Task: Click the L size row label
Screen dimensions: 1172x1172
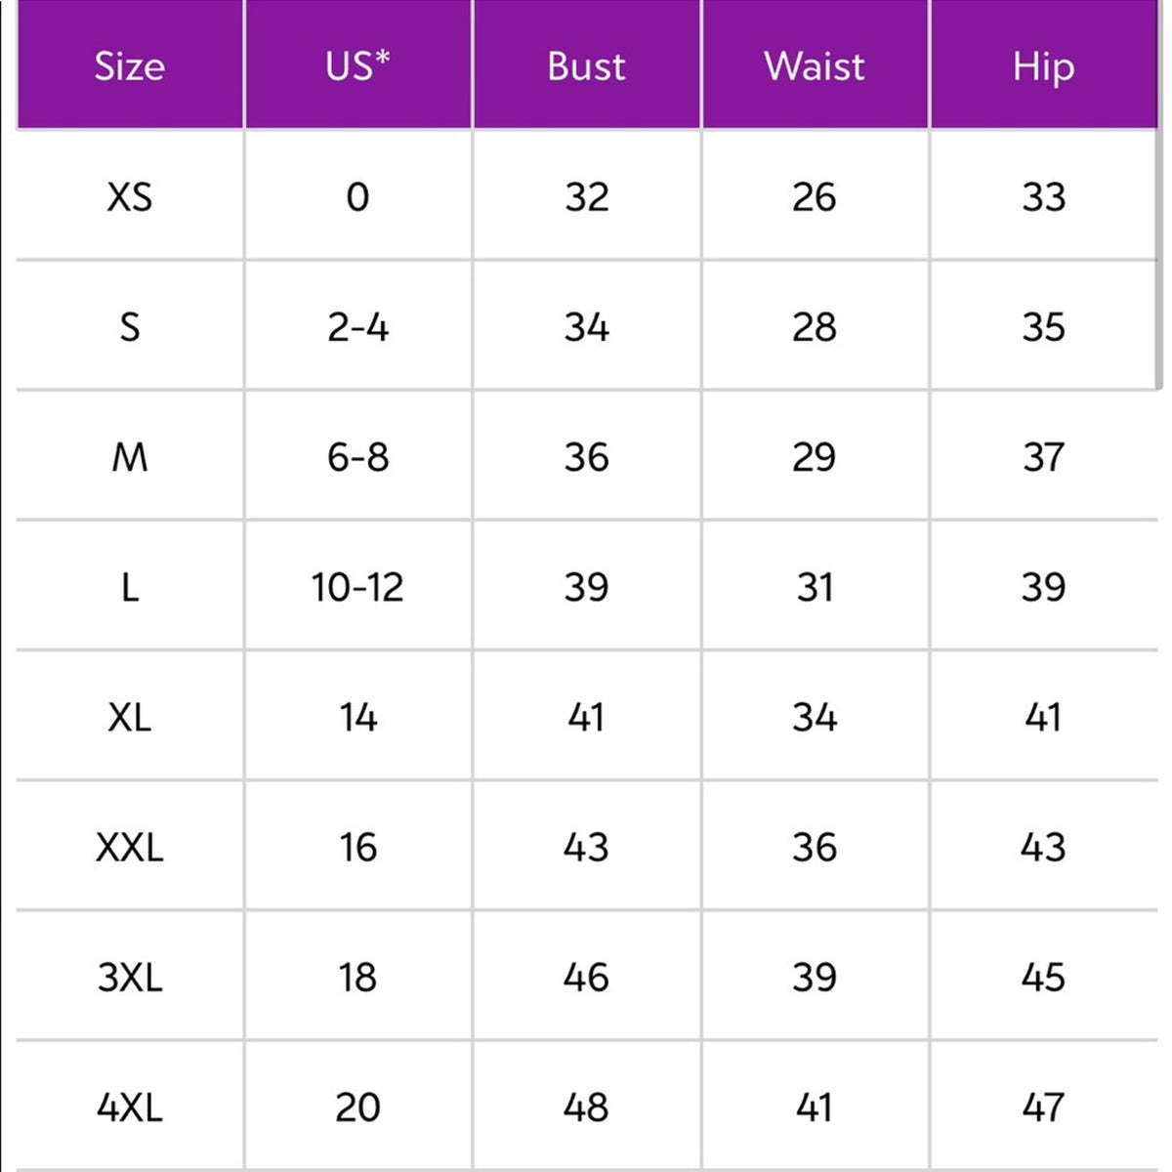Action: (130, 586)
